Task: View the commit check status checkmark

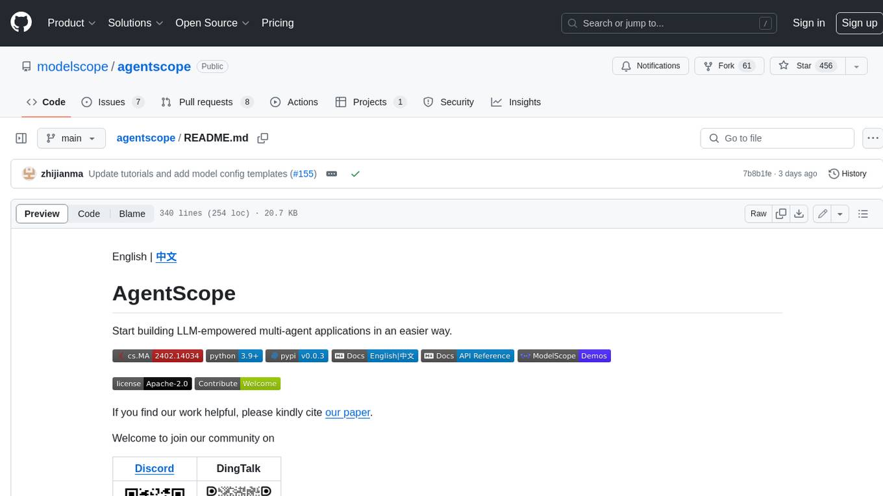Action: pos(355,174)
